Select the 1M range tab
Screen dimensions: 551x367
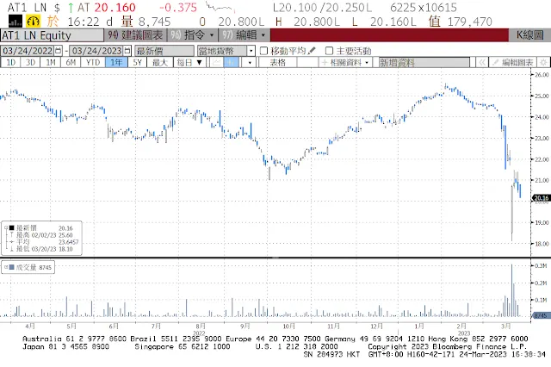click(51, 63)
